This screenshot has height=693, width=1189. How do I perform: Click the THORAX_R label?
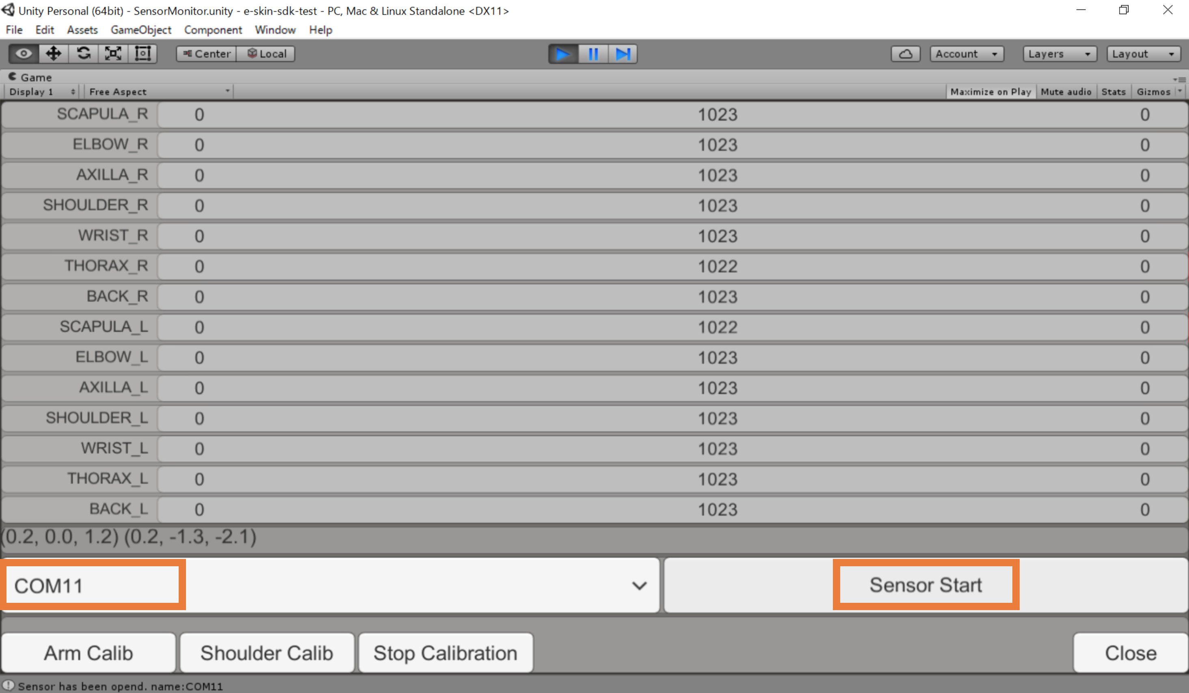coord(106,266)
